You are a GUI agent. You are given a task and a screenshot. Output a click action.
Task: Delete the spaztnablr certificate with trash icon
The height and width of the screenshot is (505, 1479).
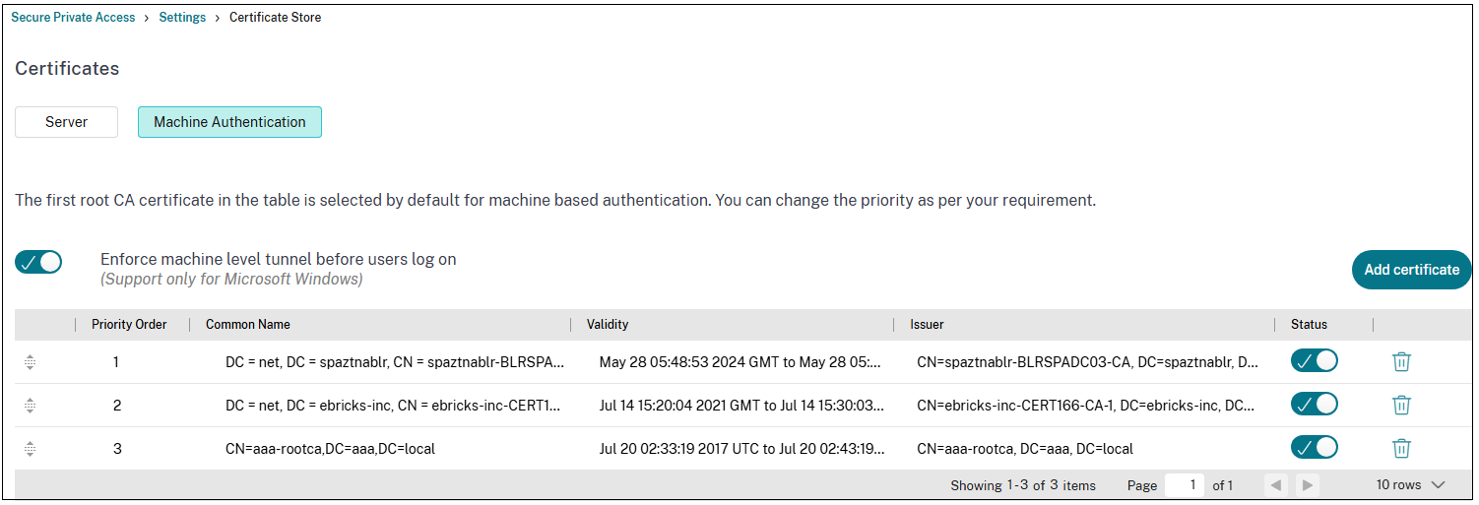(x=1401, y=361)
